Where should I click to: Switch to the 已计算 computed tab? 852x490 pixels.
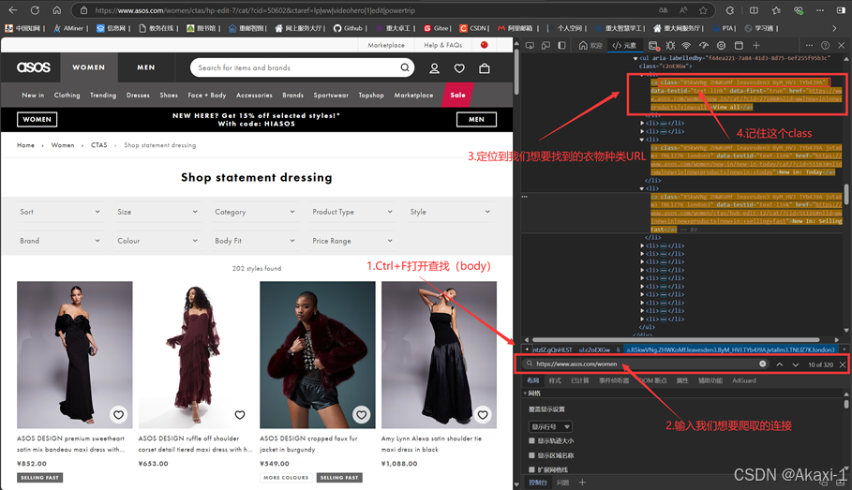[580, 380]
